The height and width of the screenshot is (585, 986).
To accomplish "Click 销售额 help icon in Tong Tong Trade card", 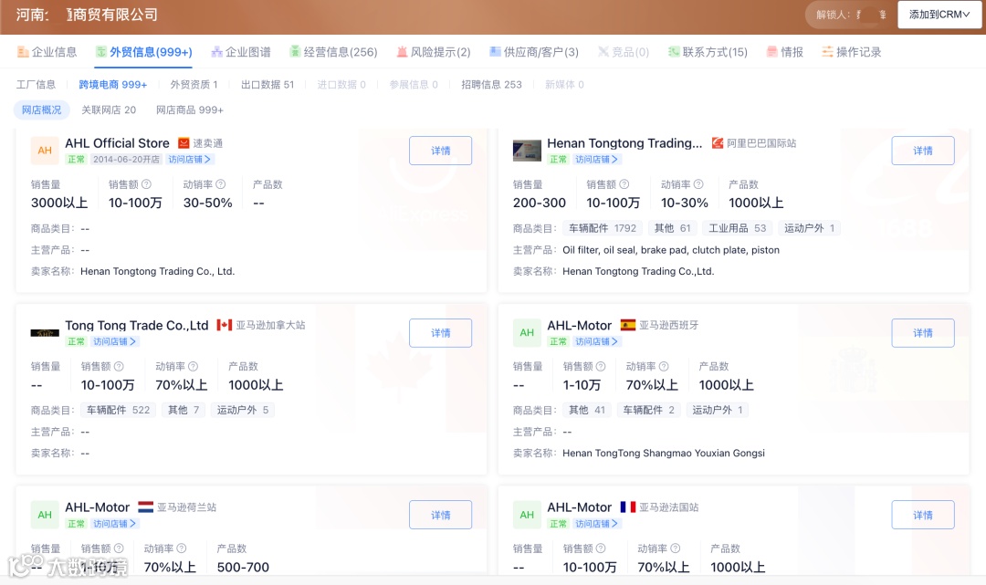I will coord(119,366).
